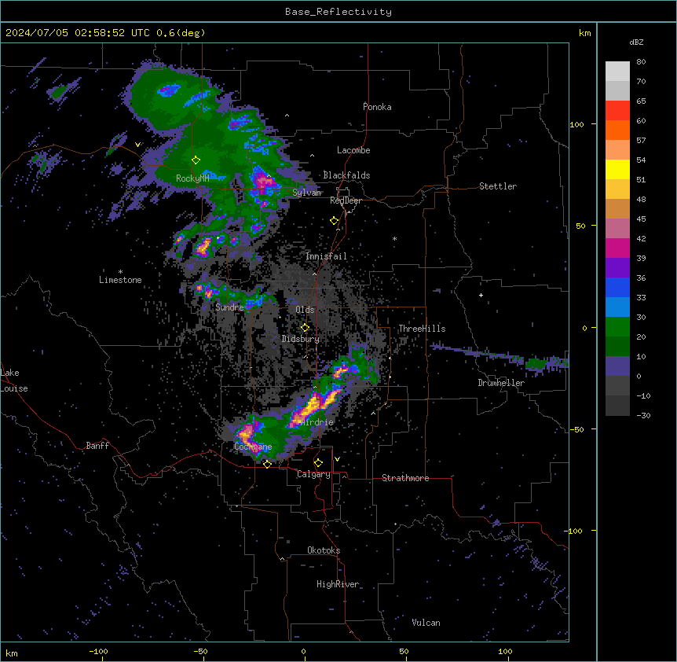Click the -30 value in dBZ legend
The width and height of the screenshot is (677, 662).
pyautogui.click(x=643, y=415)
